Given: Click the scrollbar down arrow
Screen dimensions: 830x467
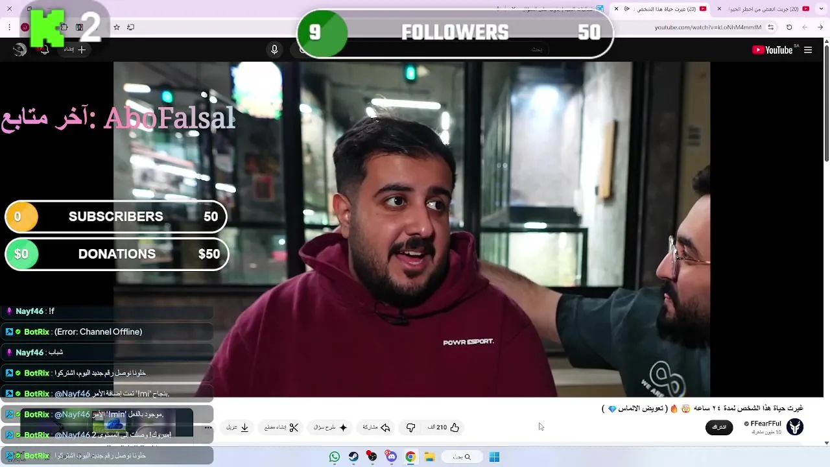Looking at the screenshot, I should point(826,443).
